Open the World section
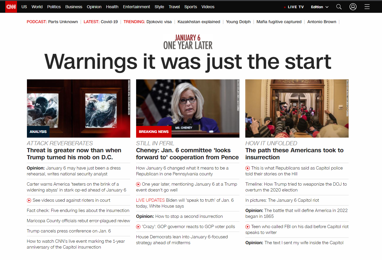 37,7
